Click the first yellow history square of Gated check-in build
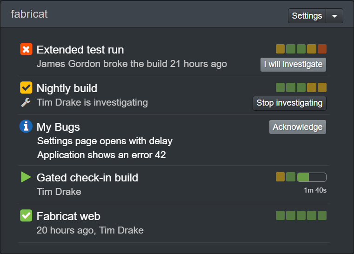The width and height of the screenshot is (354, 254). click(x=280, y=177)
